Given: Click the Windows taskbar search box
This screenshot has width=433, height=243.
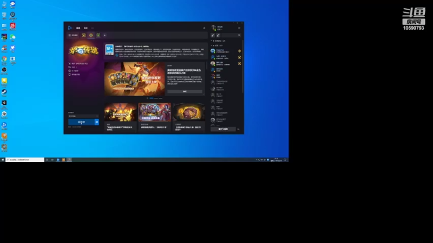Looking at the screenshot, I should click(x=25, y=160).
